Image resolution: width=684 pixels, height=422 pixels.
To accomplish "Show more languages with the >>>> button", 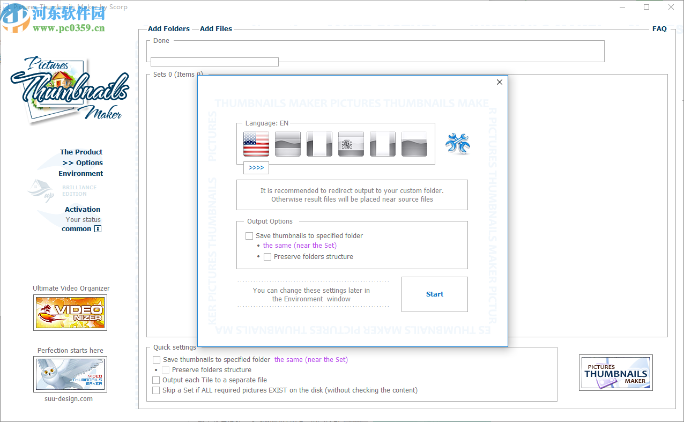I will 256,168.
